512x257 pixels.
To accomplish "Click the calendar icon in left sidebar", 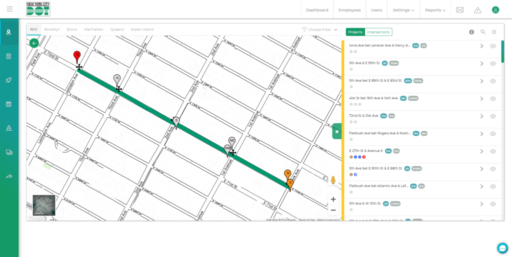I will click(x=9, y=104).
